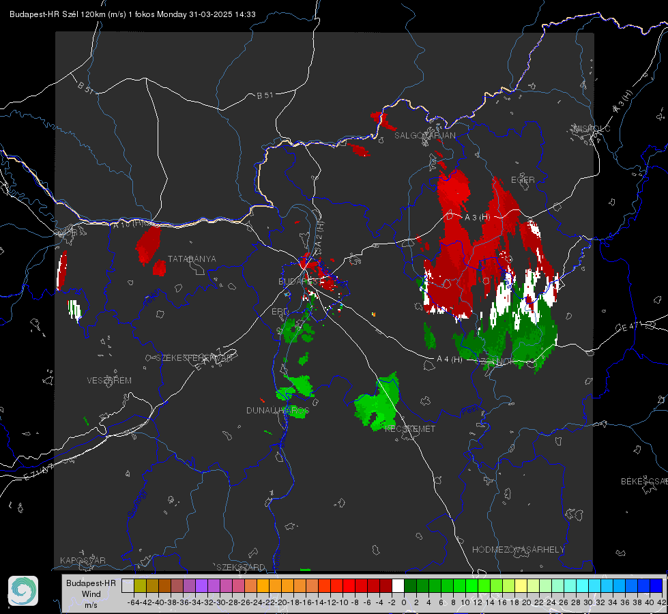Select the SALGÓTARJÁN city label
Image resolution: width=668 pixels, height=614 pixels.
tap(424, 136)
